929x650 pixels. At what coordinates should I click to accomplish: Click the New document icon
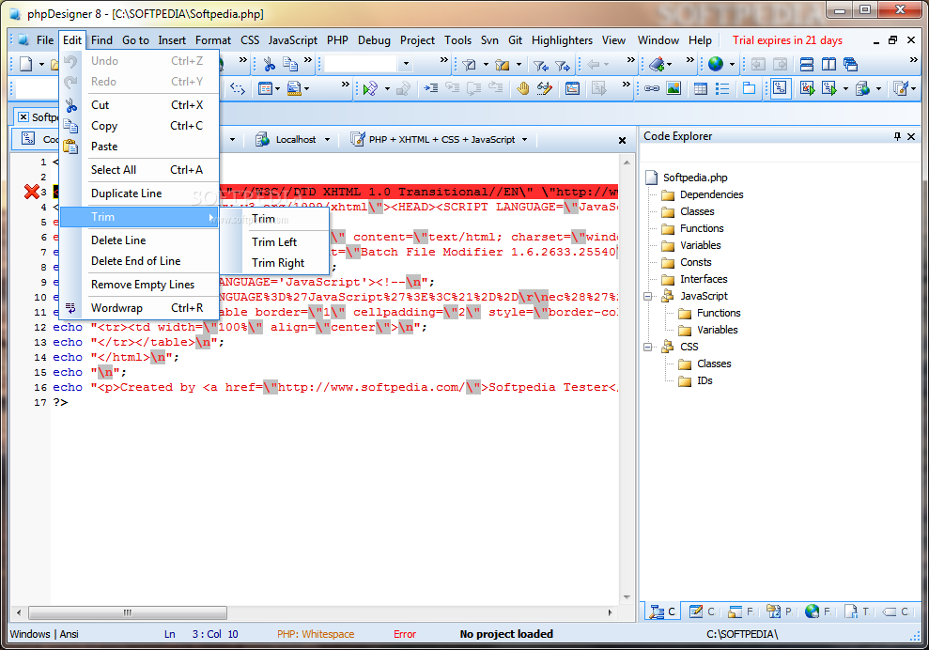pos(26,64)
